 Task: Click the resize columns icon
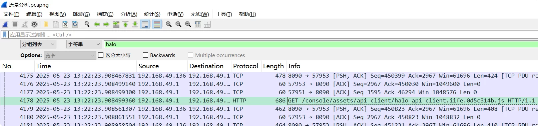point(198,24)
